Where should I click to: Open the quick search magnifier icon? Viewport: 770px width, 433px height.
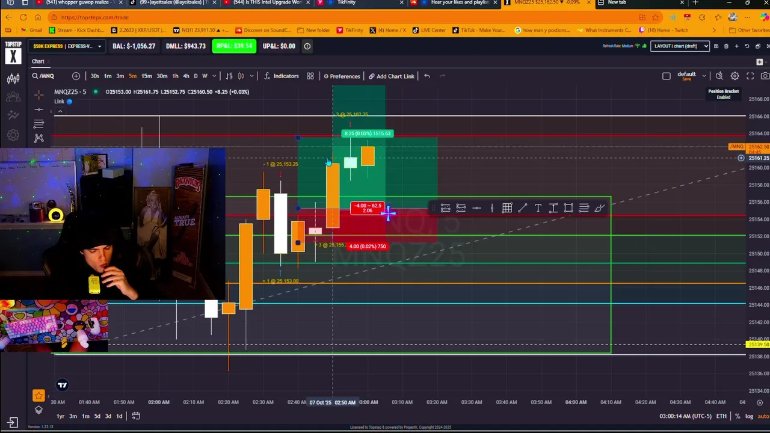[719, 76]
